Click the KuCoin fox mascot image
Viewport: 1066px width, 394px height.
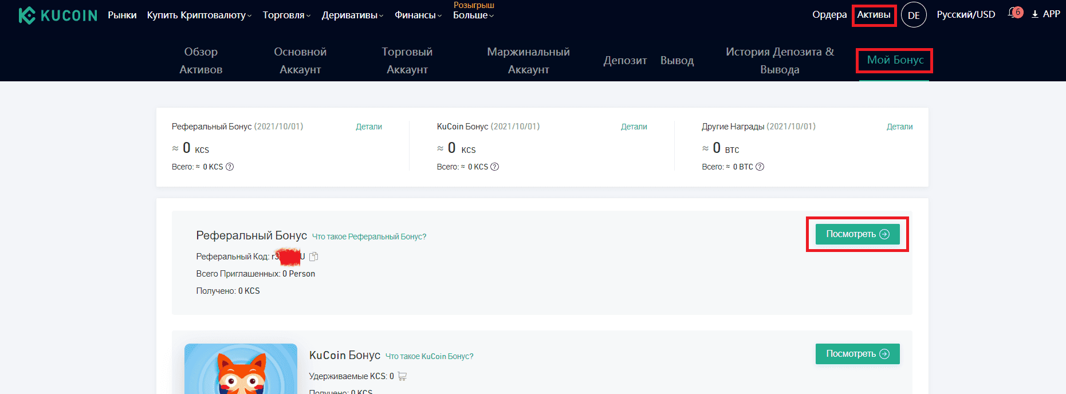click(x=241, y=369)
